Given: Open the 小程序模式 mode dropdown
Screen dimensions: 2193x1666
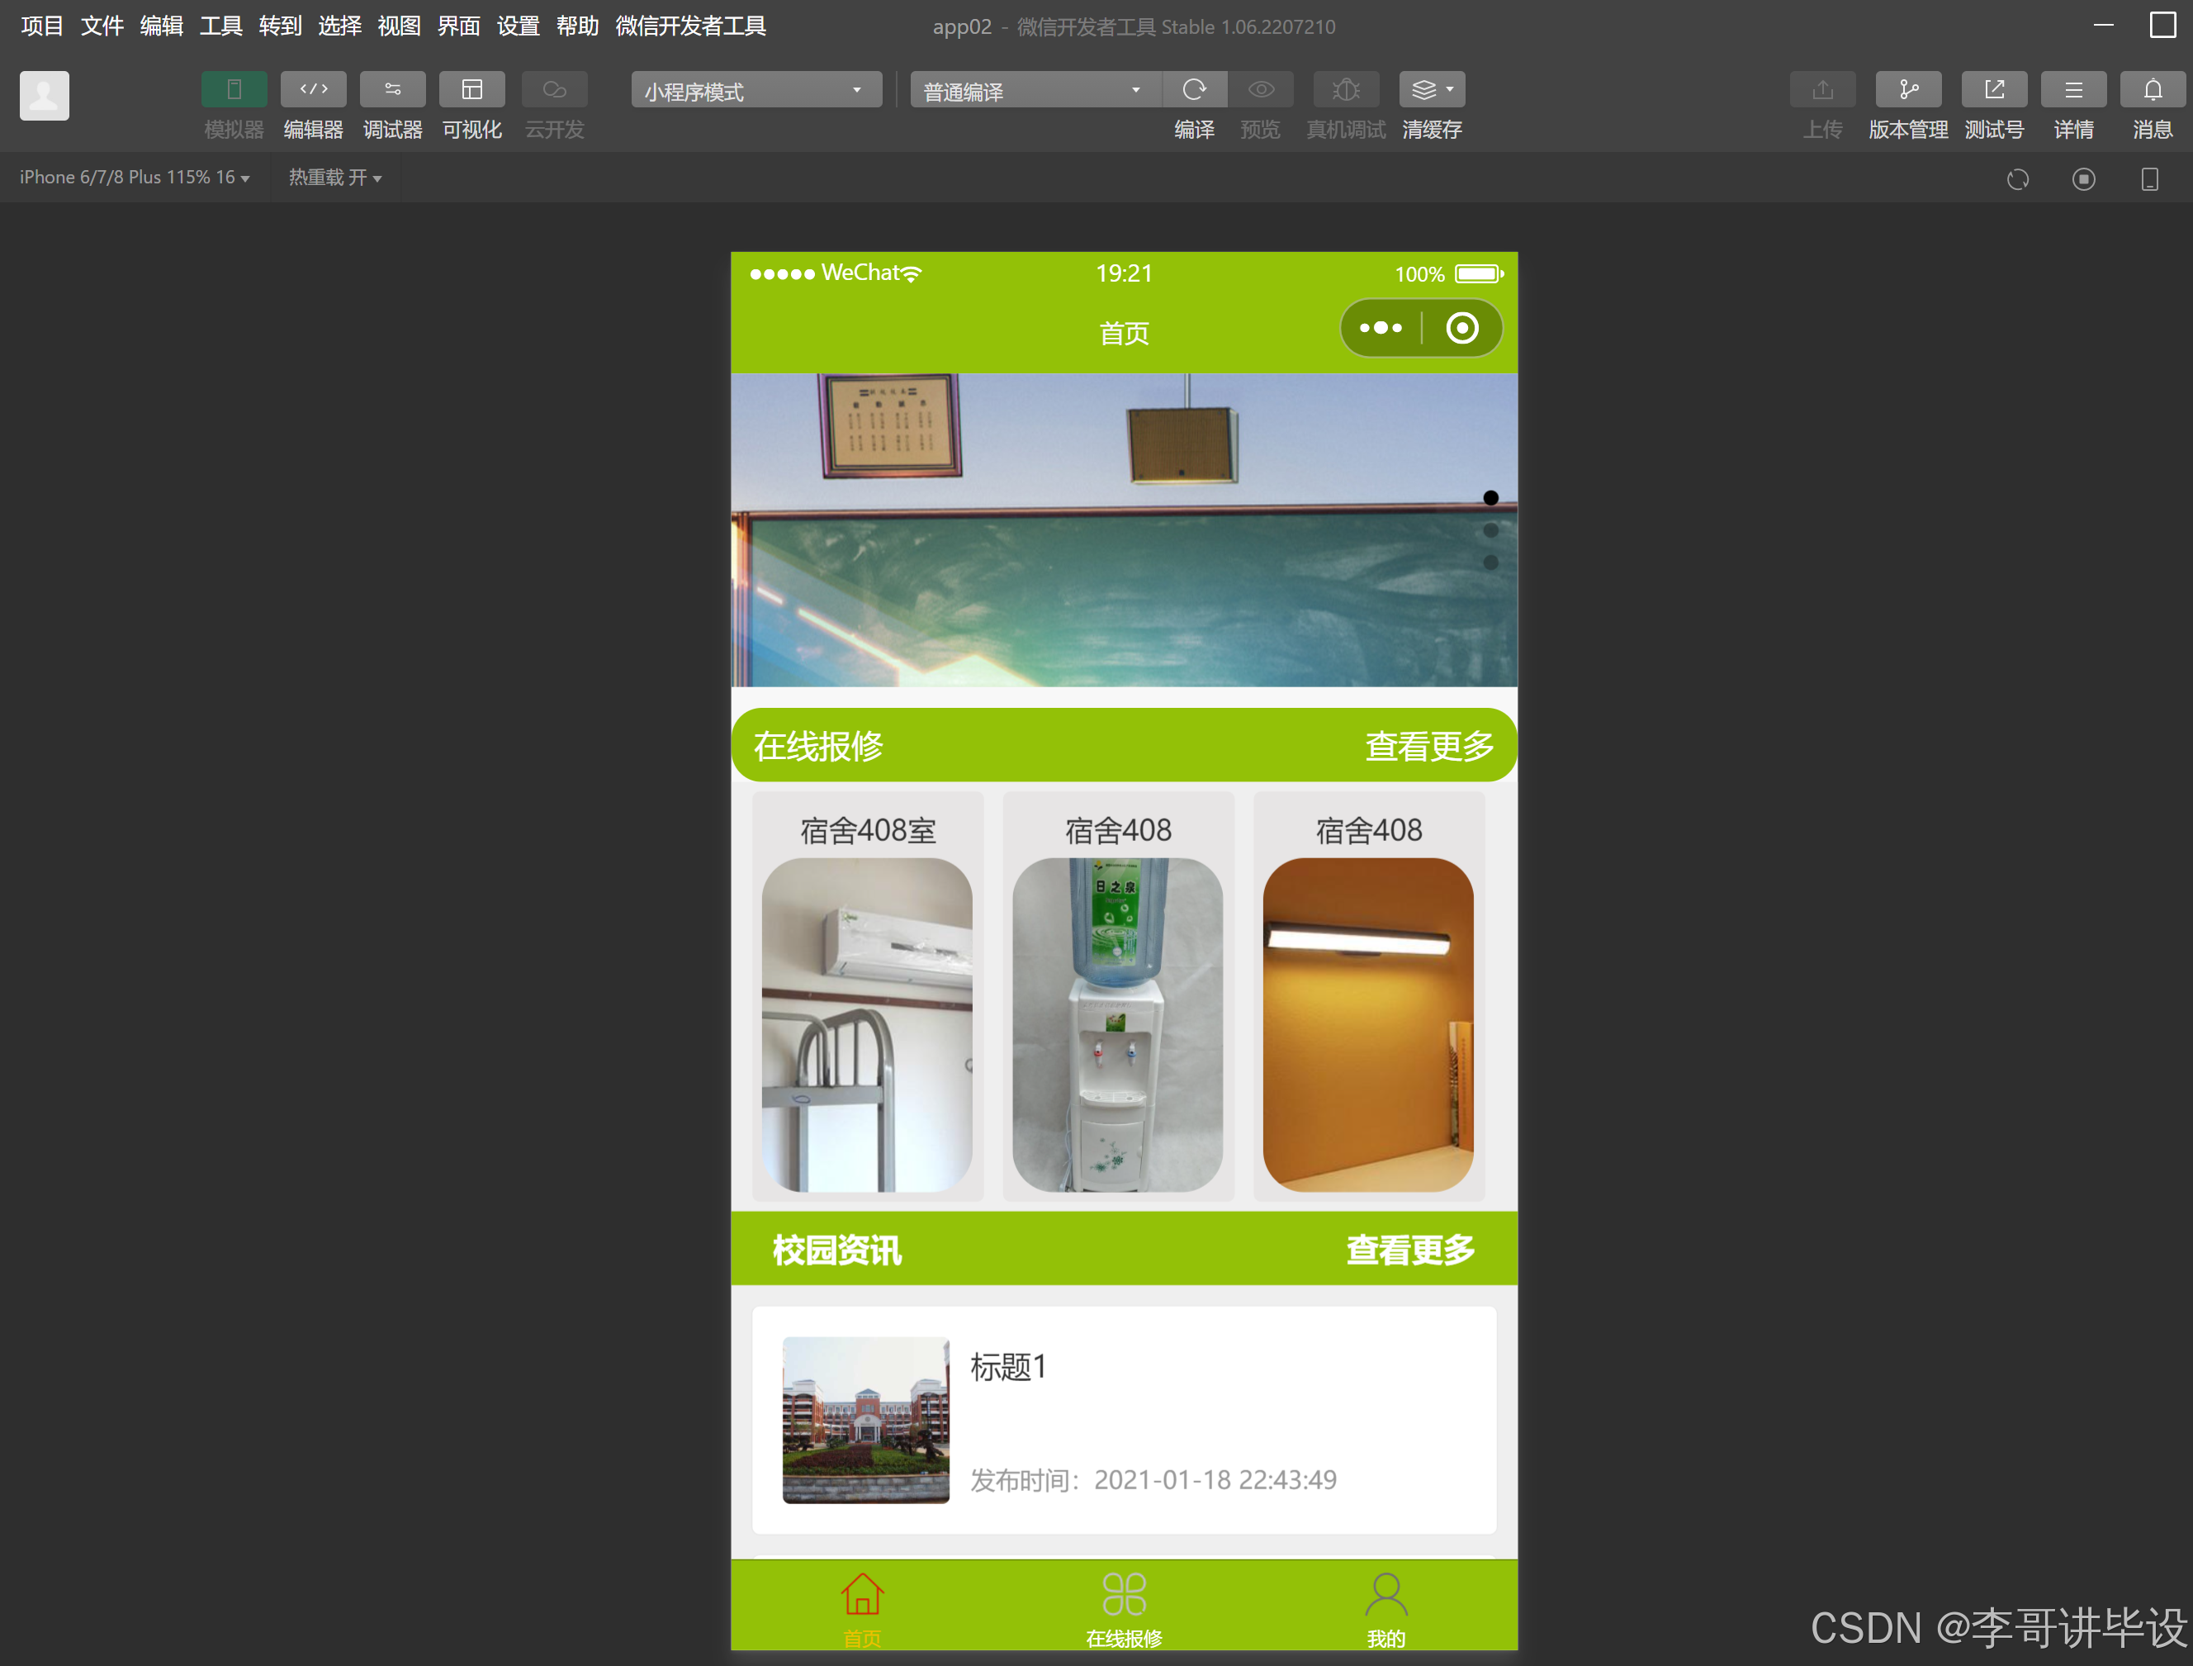Looking at the screenshot, I should coord(755,90).
